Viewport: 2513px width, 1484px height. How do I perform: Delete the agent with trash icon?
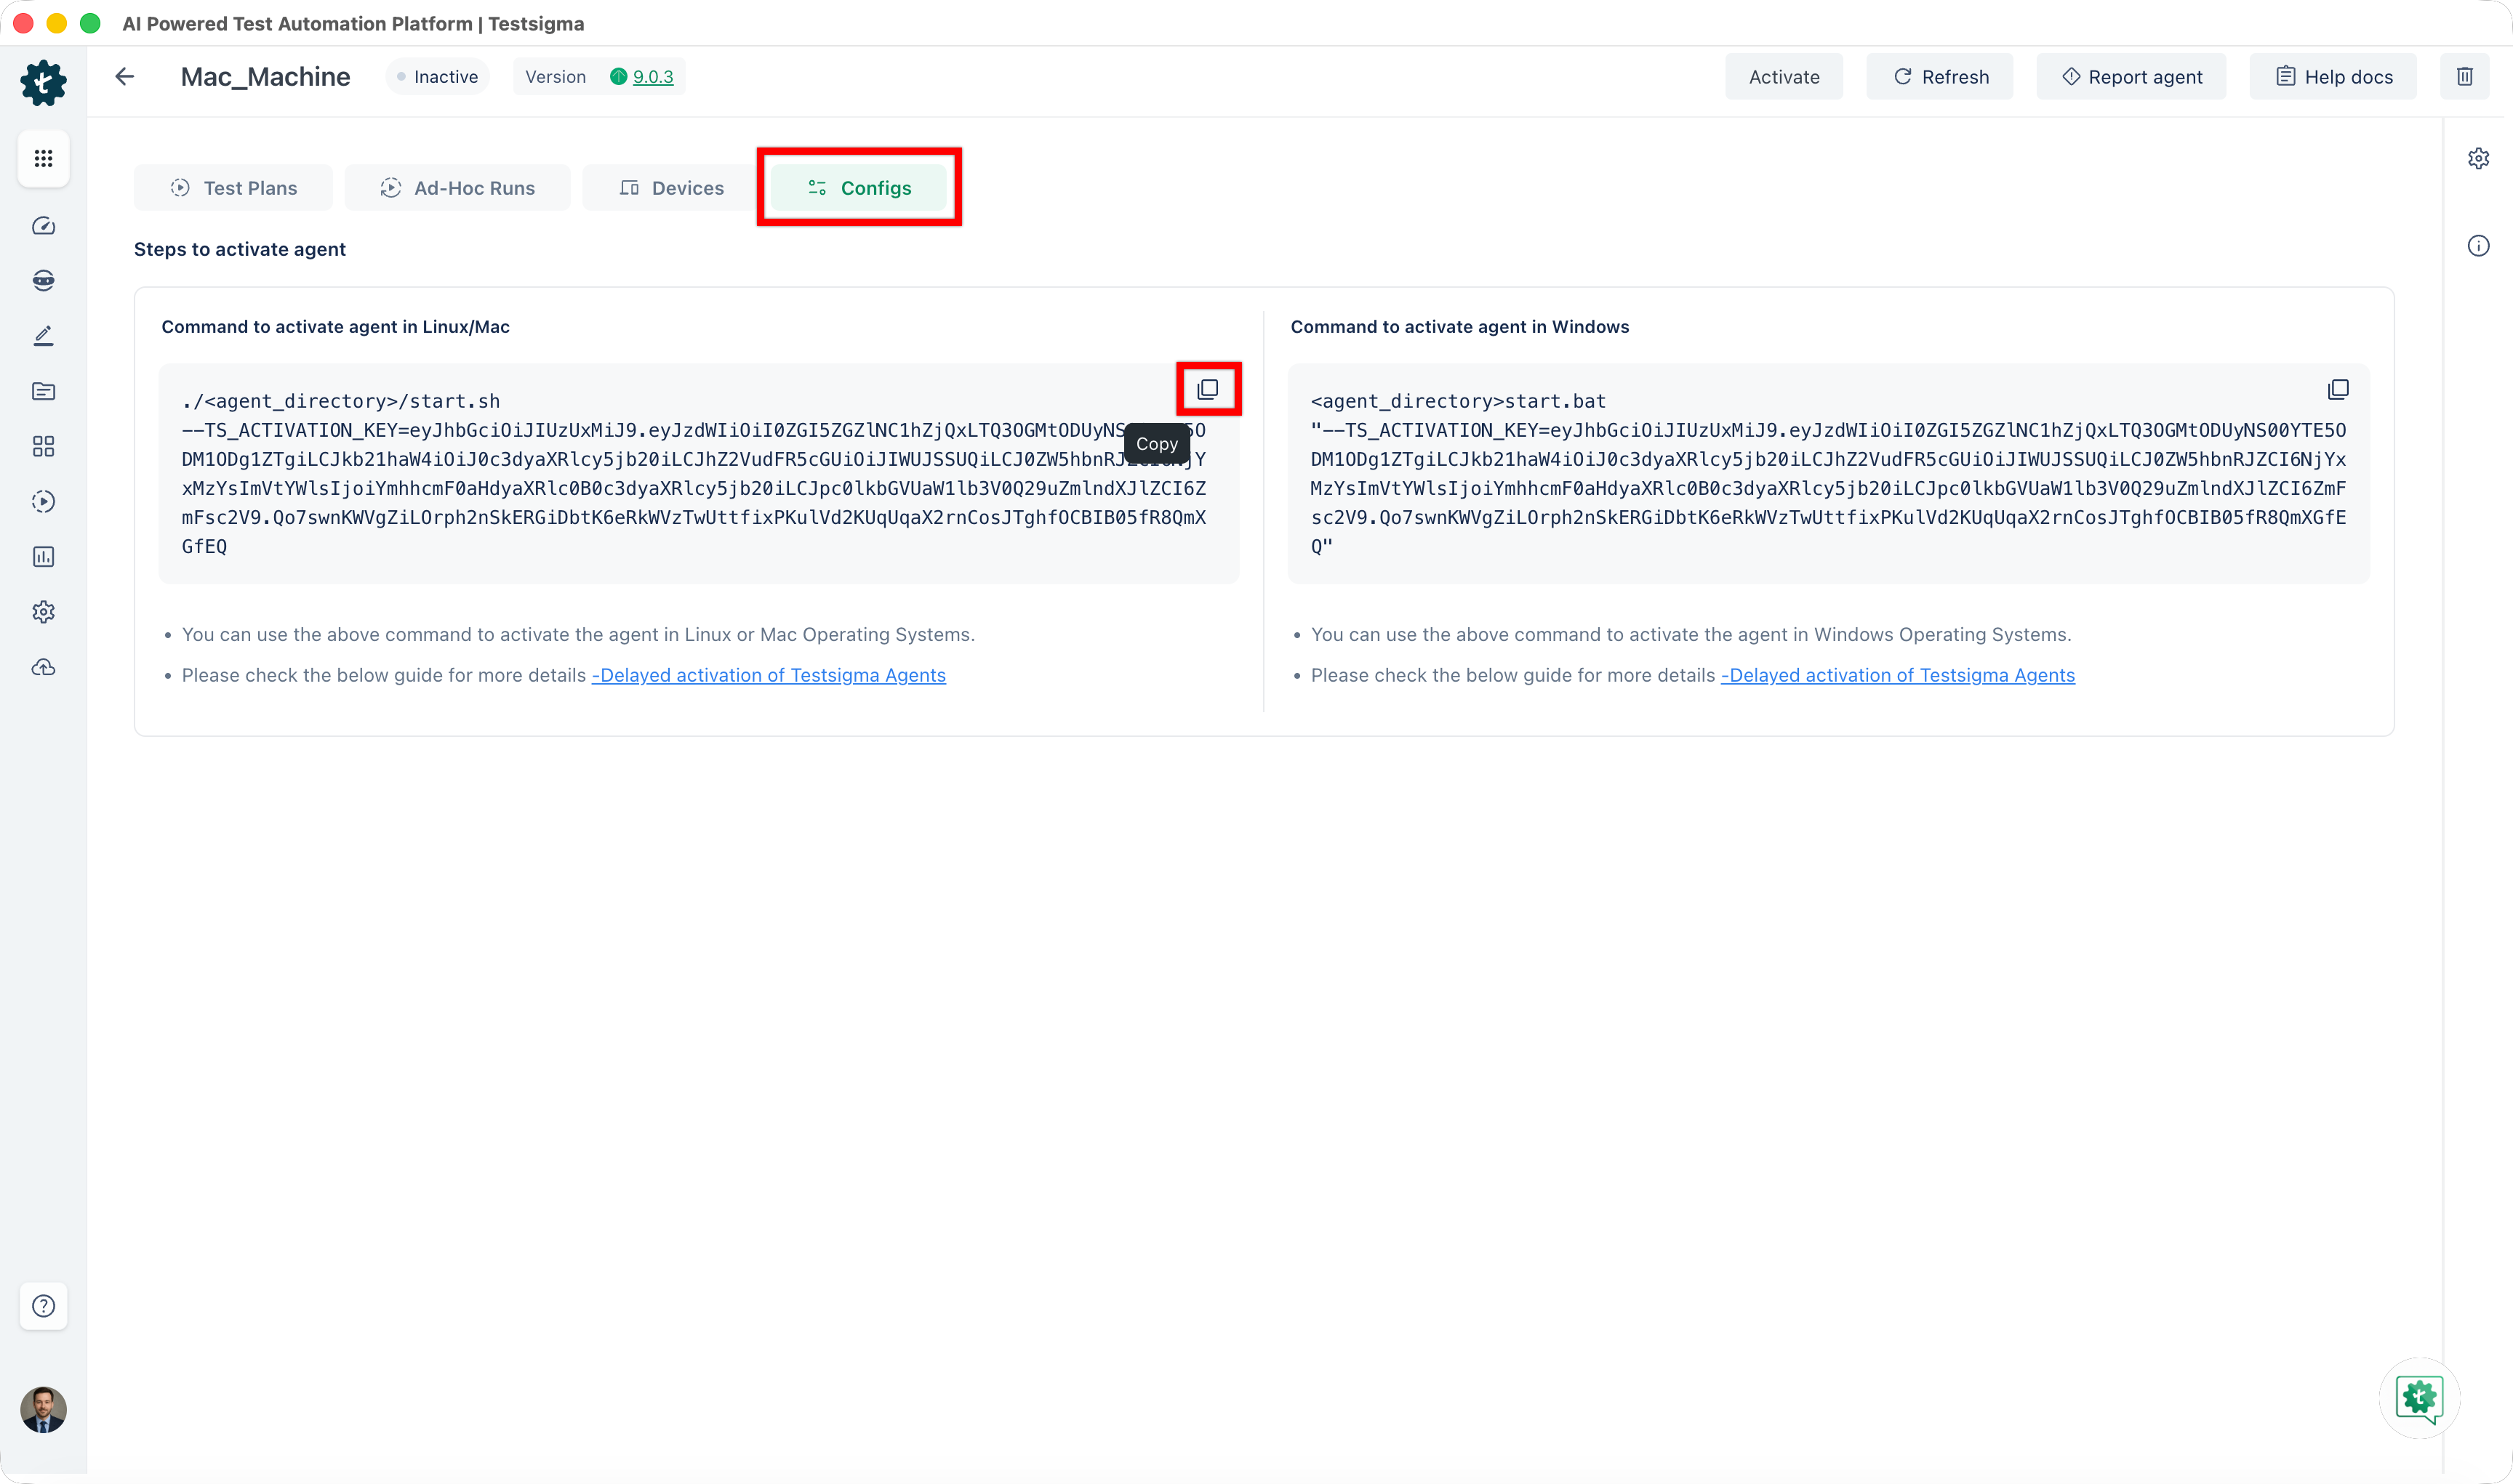pyautogui.click(x=2464, y=77)
